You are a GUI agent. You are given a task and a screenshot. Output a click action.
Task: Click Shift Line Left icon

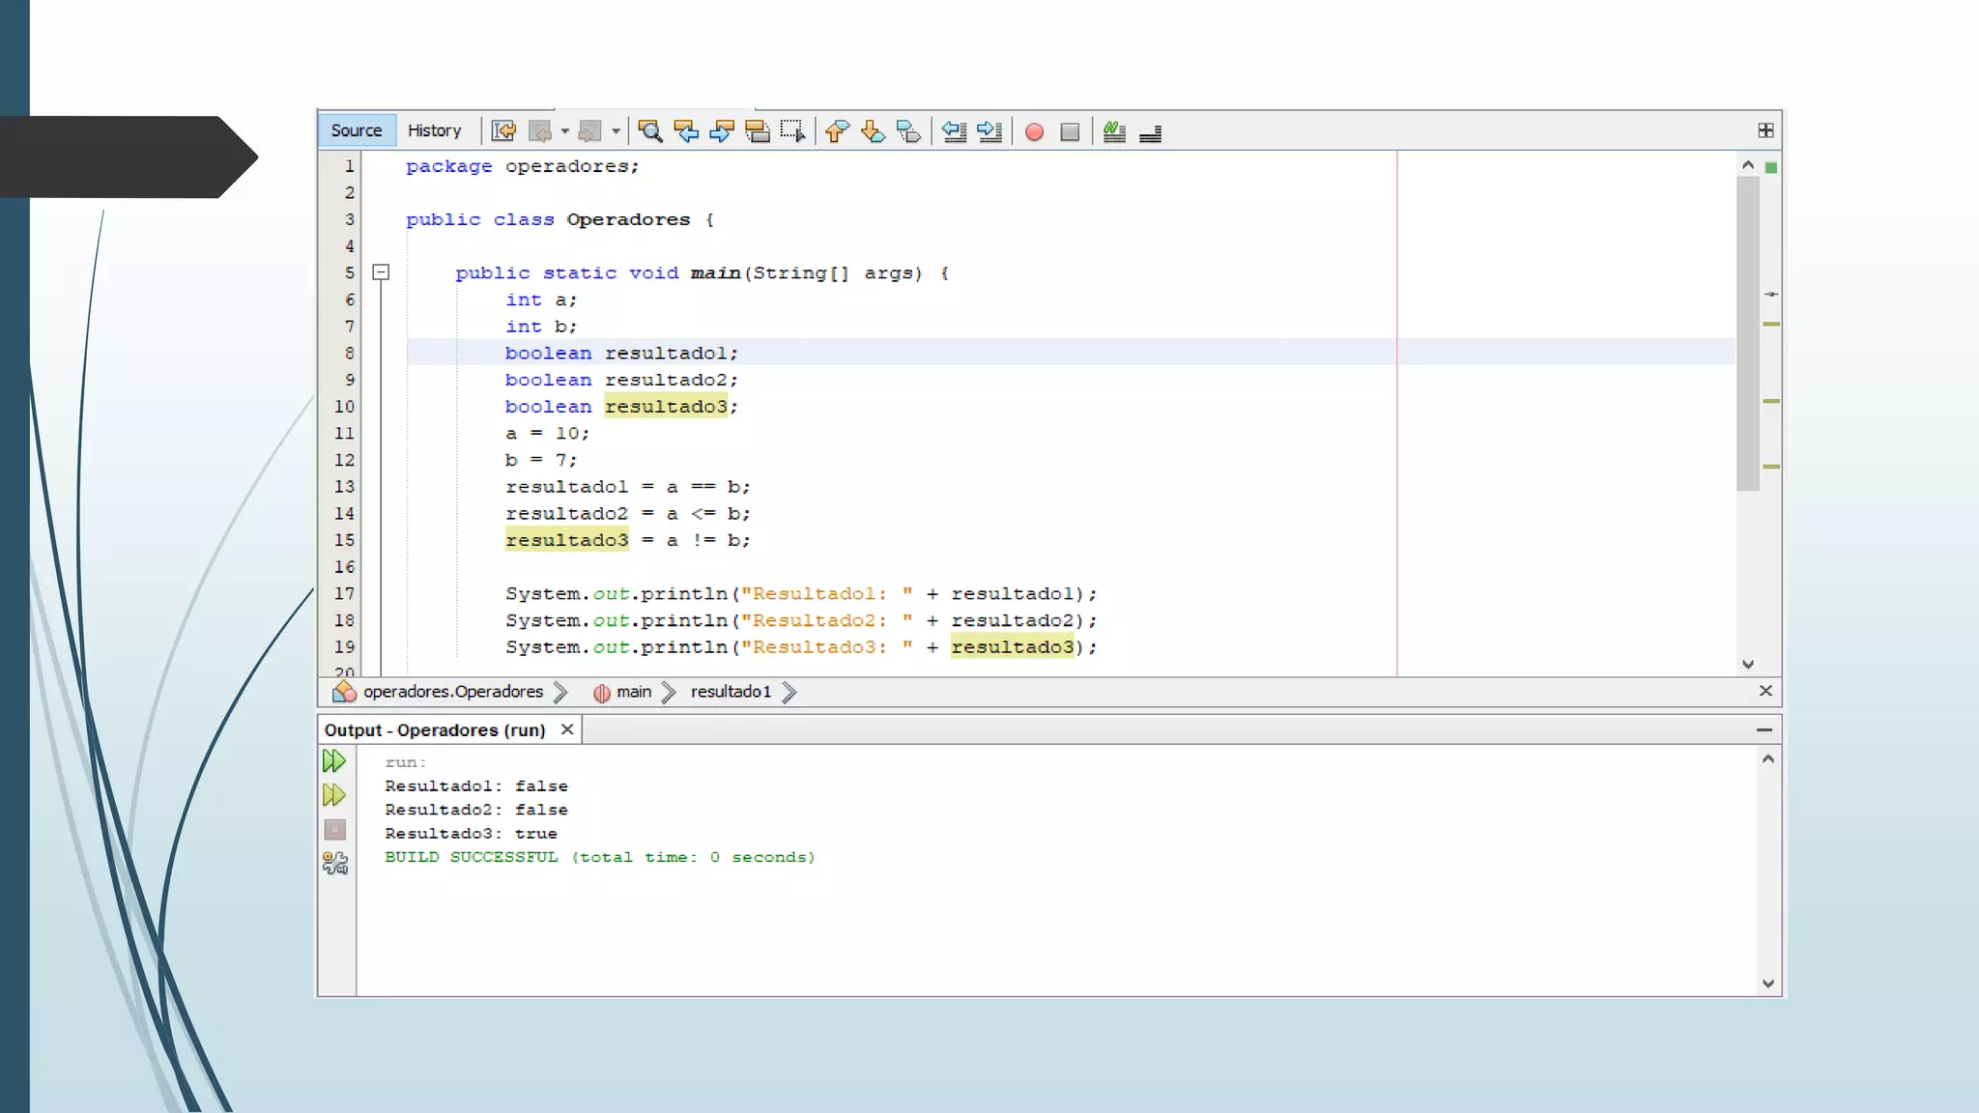954,131
